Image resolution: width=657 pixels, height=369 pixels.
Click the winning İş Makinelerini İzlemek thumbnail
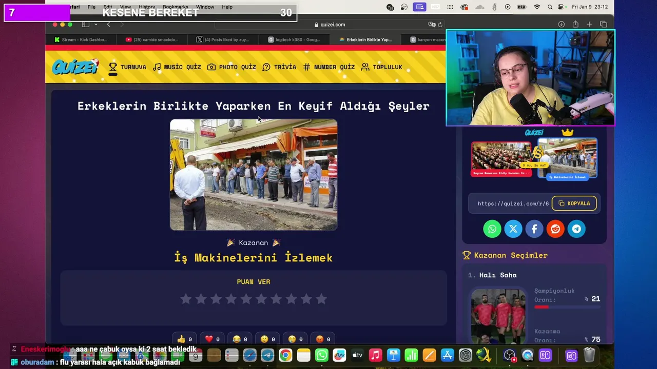pyautogui.click(x=567, y=159)
